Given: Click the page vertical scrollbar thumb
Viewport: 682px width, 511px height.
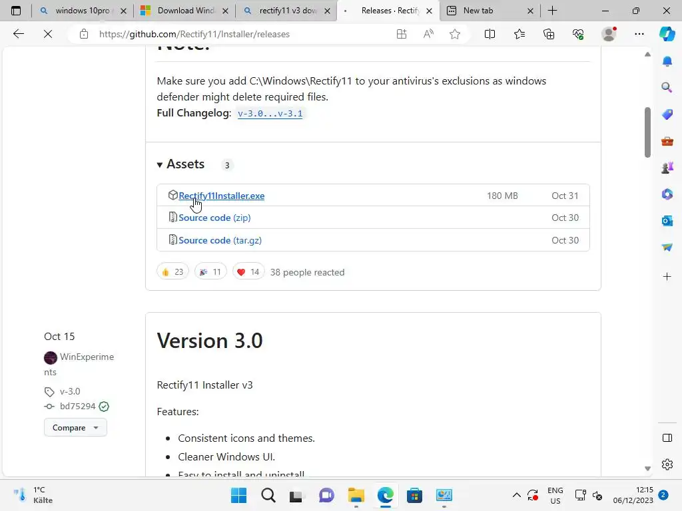Looking at the screenshot, I should click(x=647, y=132).
